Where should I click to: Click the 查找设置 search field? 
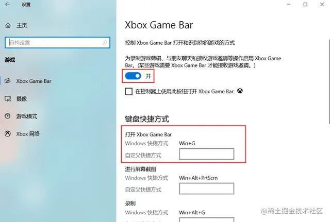point(57,43)
